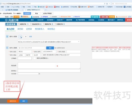Viewport: 132px width, 105px height.
Task: Expand the small arrow next to bookmark star
Action: click(110, 4)
